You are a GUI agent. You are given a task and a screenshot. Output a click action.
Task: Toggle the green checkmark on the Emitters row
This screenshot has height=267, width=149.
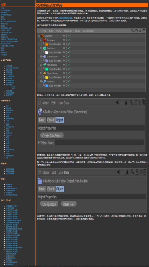pos(69,48)
